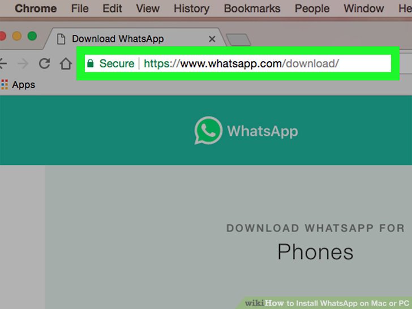This screenshot has height=309, width=412.
Task: Reload the page with refresh icon
Action: click(x=44, y=63)
